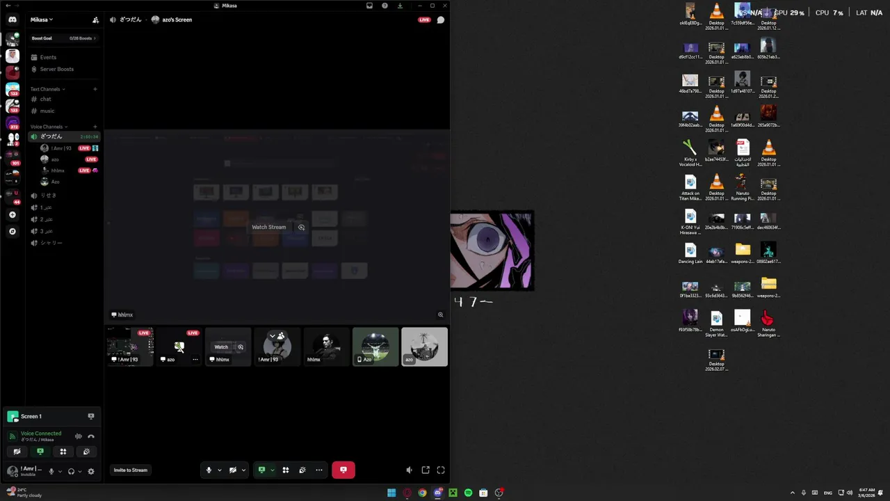Viewport: 890px width, 501px height.
Task: Collapse the Text Channels category
Action: click(47, 89)
